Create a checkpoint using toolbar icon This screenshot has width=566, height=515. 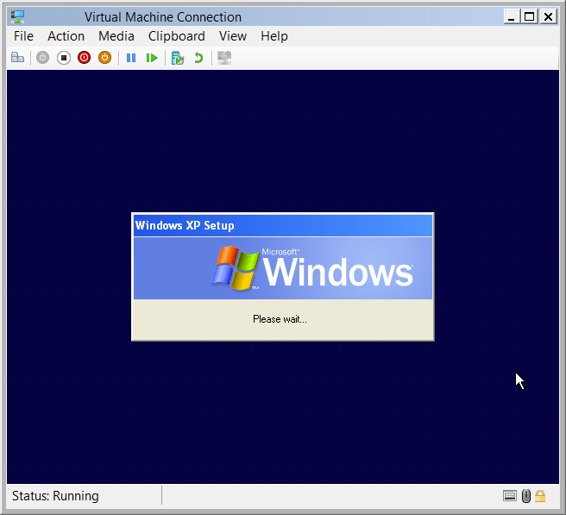click(x=178, y=58)
